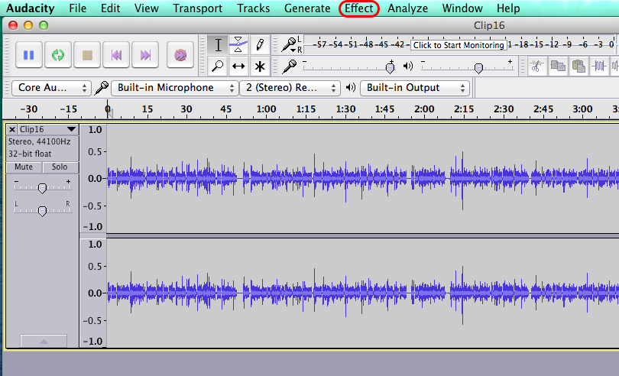Select the Multi-Tool asterisk icon
Screen dimensions: 619x376
(x=260, y=66)
